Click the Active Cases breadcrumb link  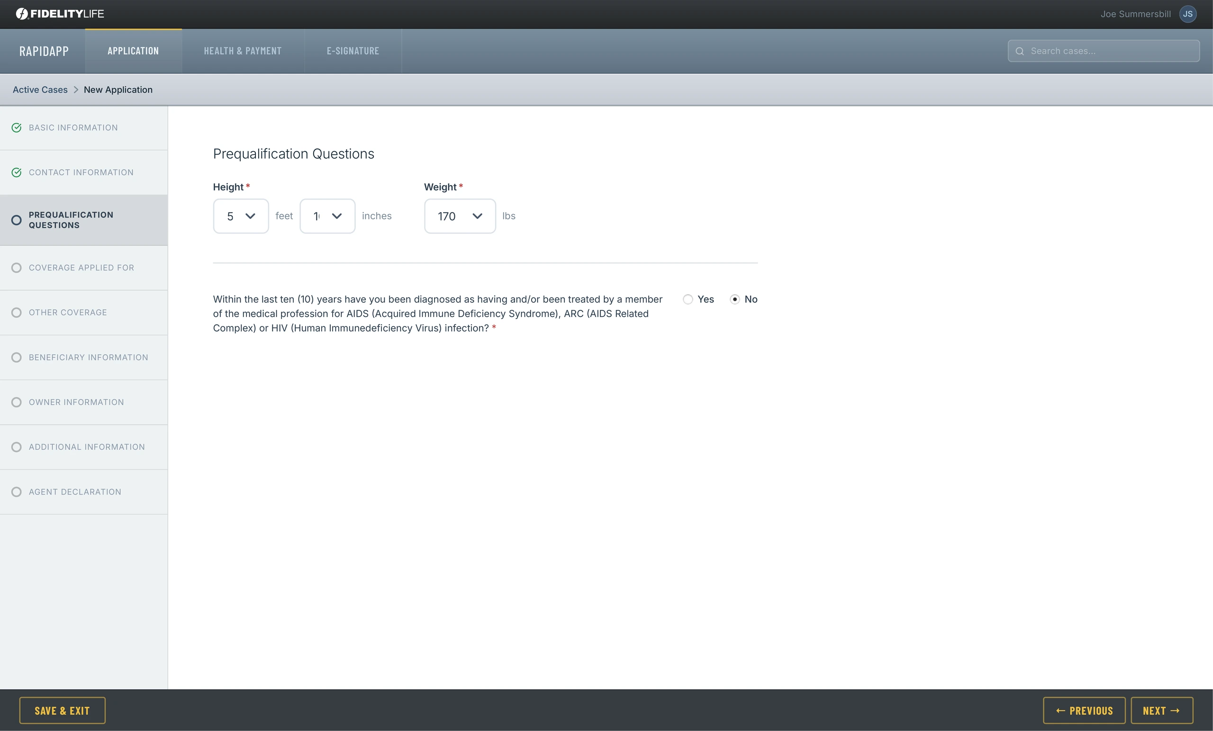point(40,90)
